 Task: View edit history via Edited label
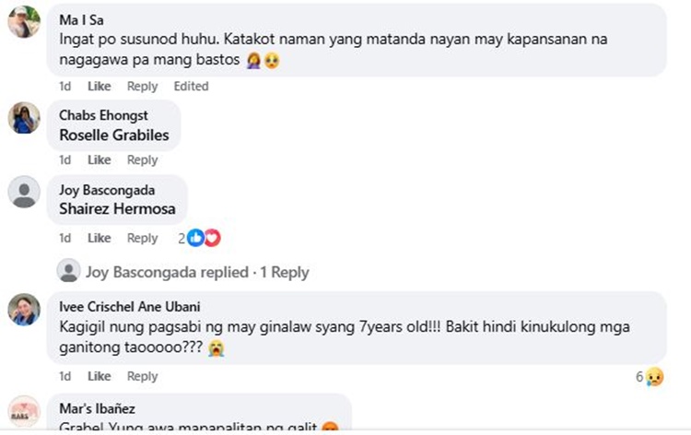tap(191, 86)
